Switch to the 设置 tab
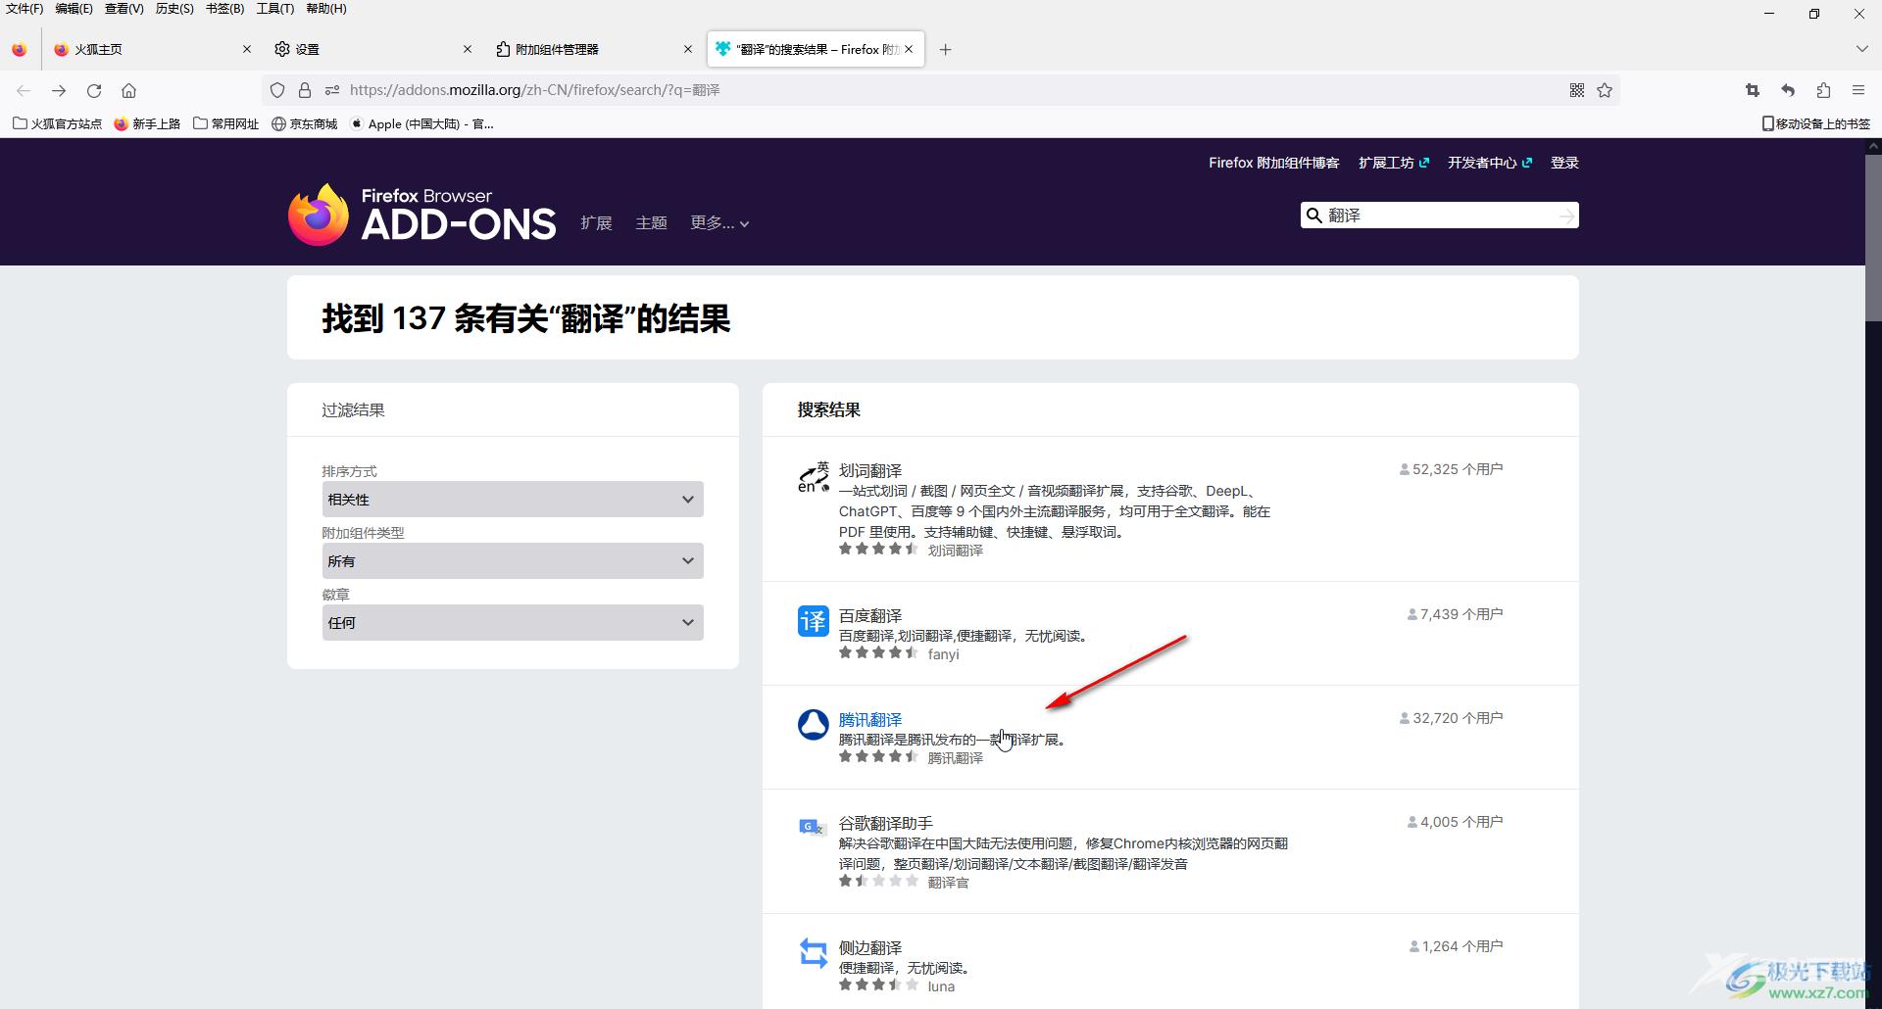The image size is (1882, 1009). click(372, 49)
